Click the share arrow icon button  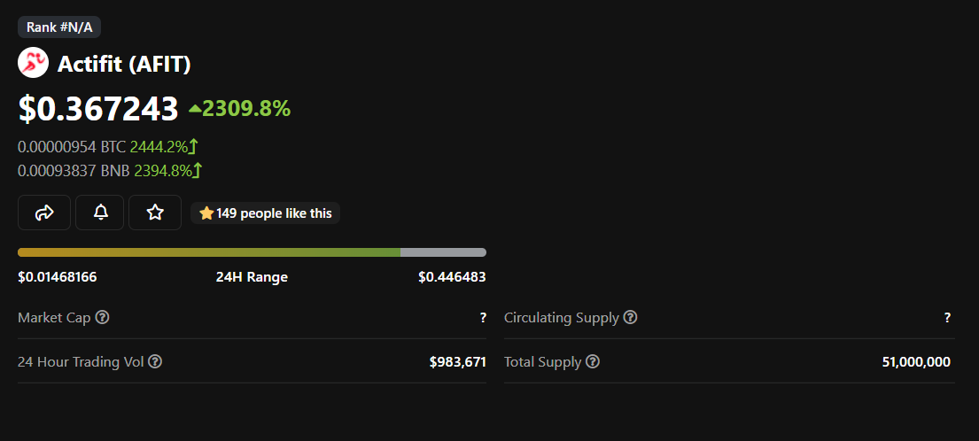[x=44, y=213]
